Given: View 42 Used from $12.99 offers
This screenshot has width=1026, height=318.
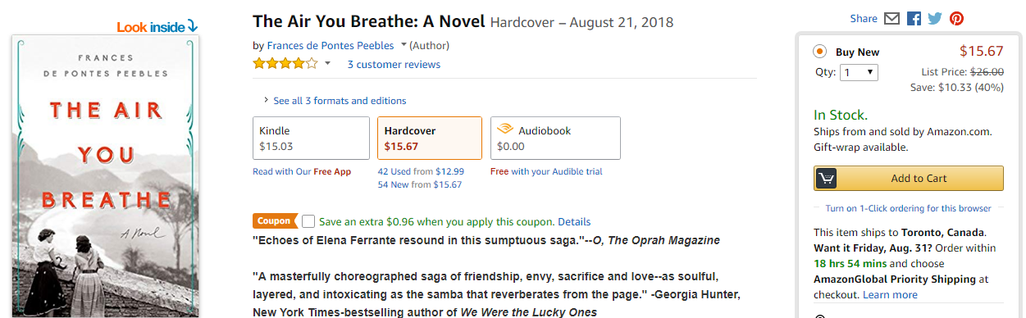Looking at the screenshot, I should [x=421, y=171].
